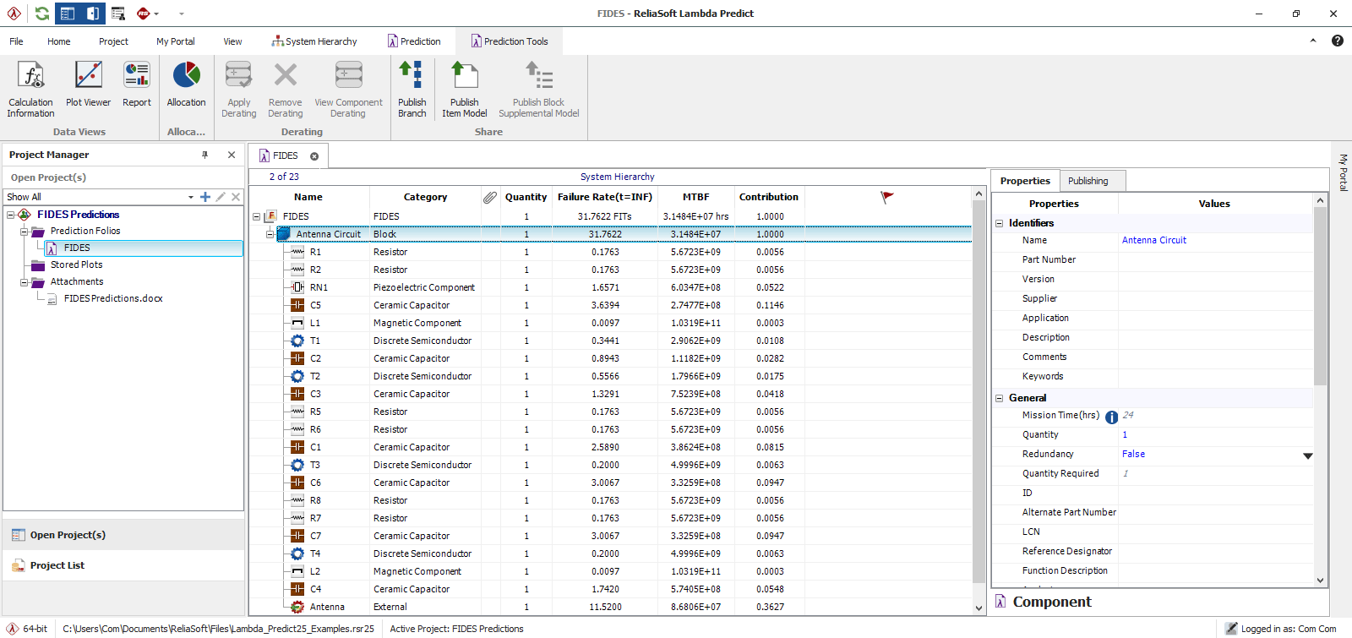
Task: Click the Lambda Predict application icon
Action: [14, 14]
